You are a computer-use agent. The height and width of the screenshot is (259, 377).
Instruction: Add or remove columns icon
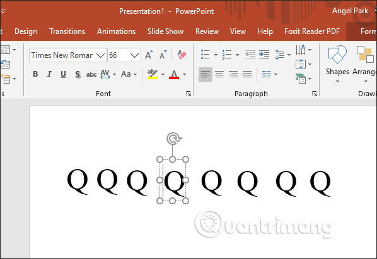pos(267,74)
